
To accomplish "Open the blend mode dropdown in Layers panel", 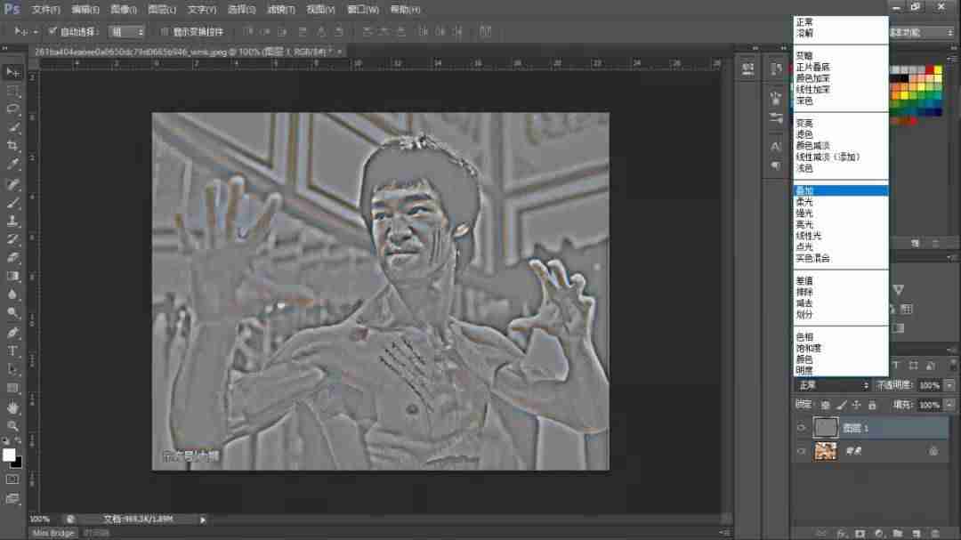I will click(x=832, y=385).
